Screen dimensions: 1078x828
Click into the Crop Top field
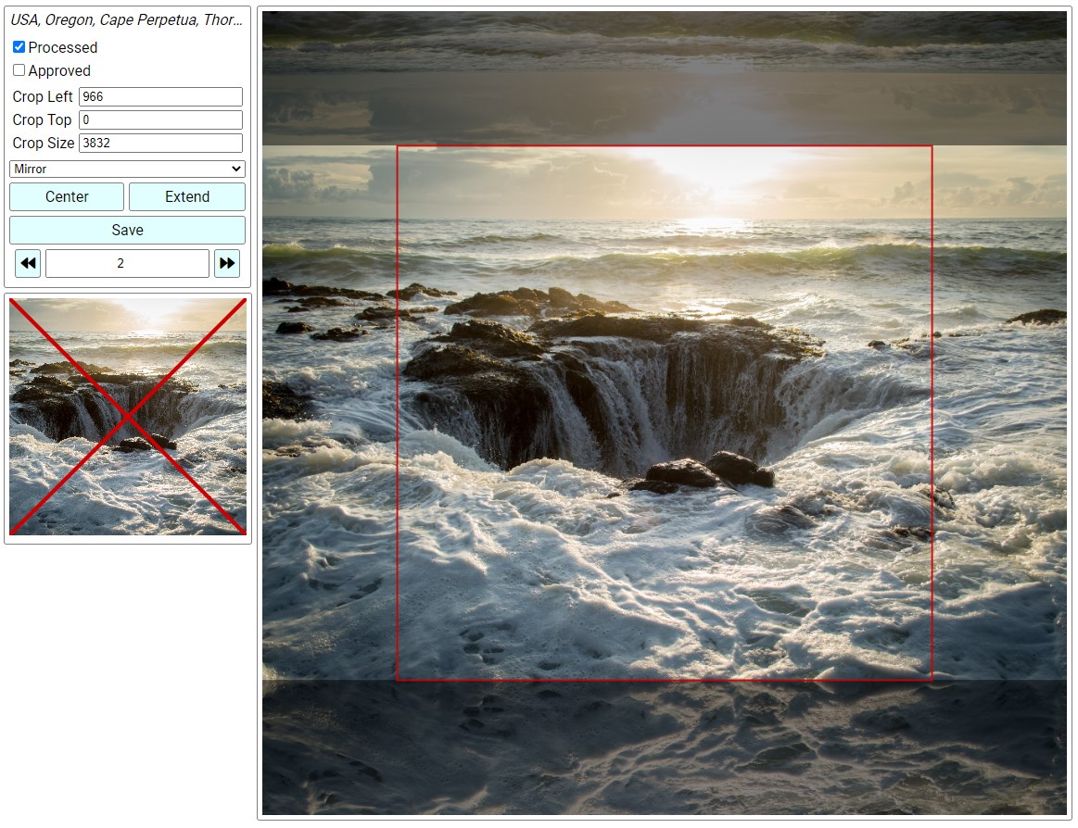pyautogui.click(x=160, y=119)
